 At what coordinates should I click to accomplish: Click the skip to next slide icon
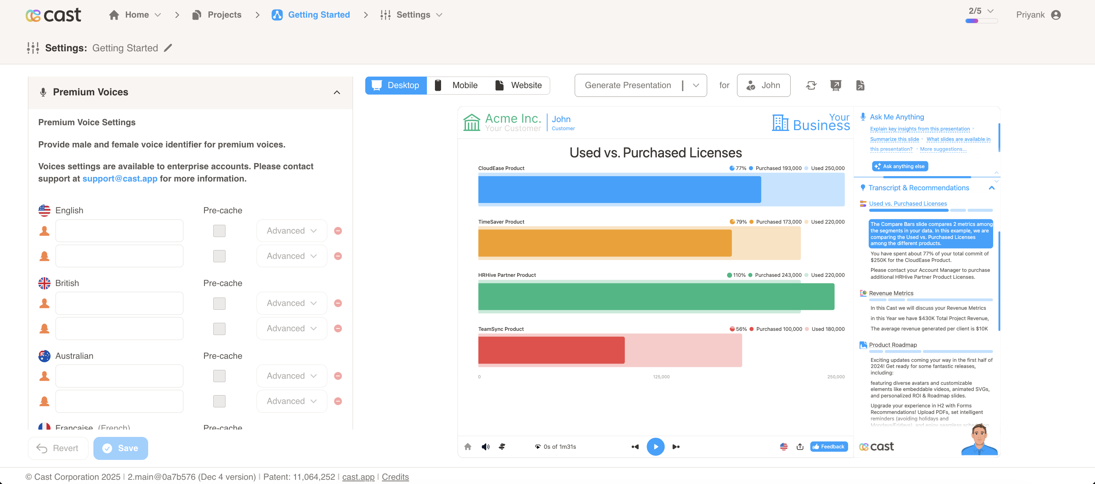(675, 446)
